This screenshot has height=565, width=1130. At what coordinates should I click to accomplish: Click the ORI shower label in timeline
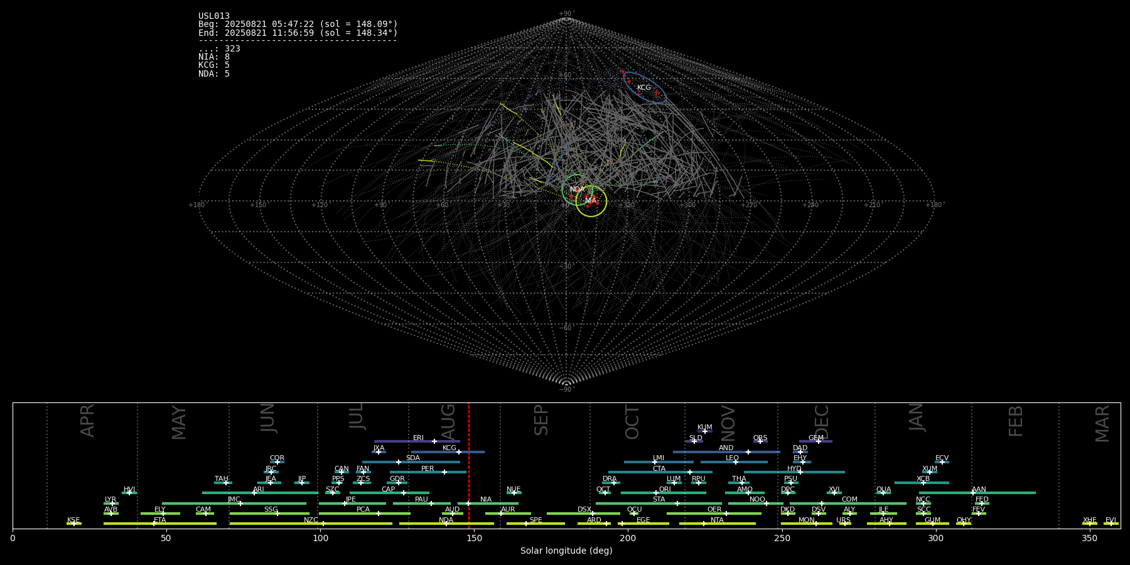click(665, 490)
